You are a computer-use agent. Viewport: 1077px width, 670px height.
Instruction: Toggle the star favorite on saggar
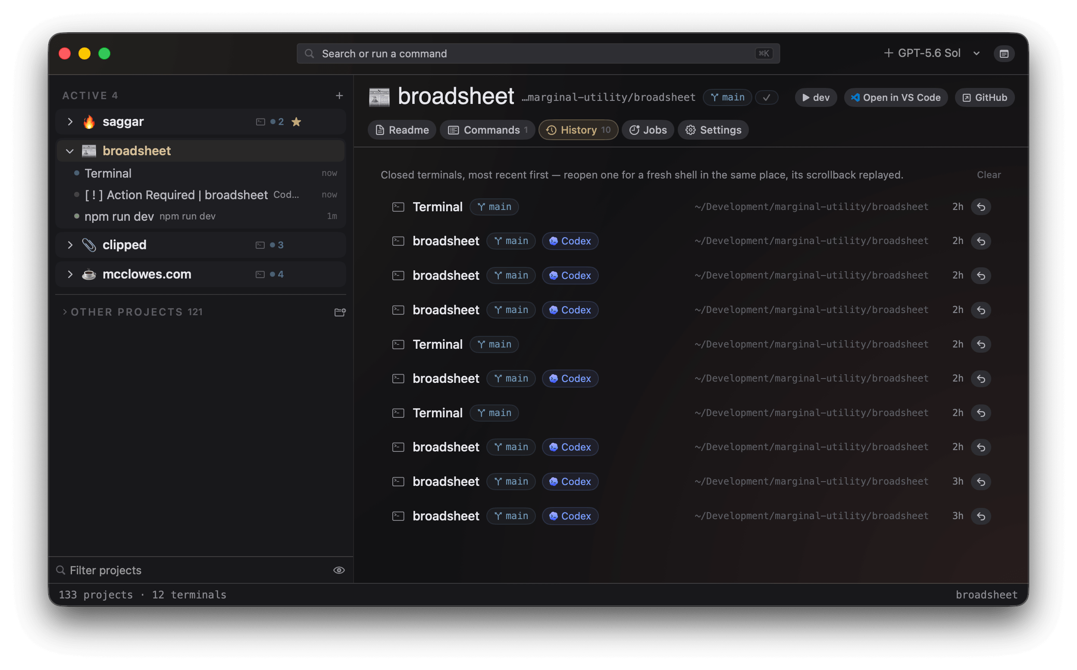(296, 122)
